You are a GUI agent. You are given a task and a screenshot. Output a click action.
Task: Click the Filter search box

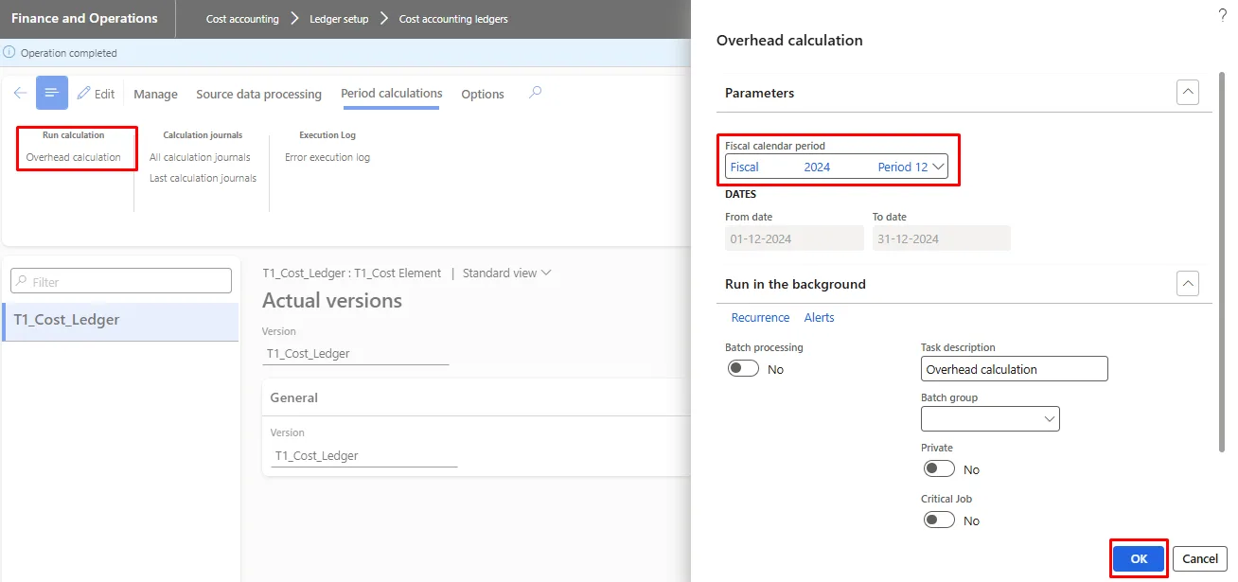(121, 281)
